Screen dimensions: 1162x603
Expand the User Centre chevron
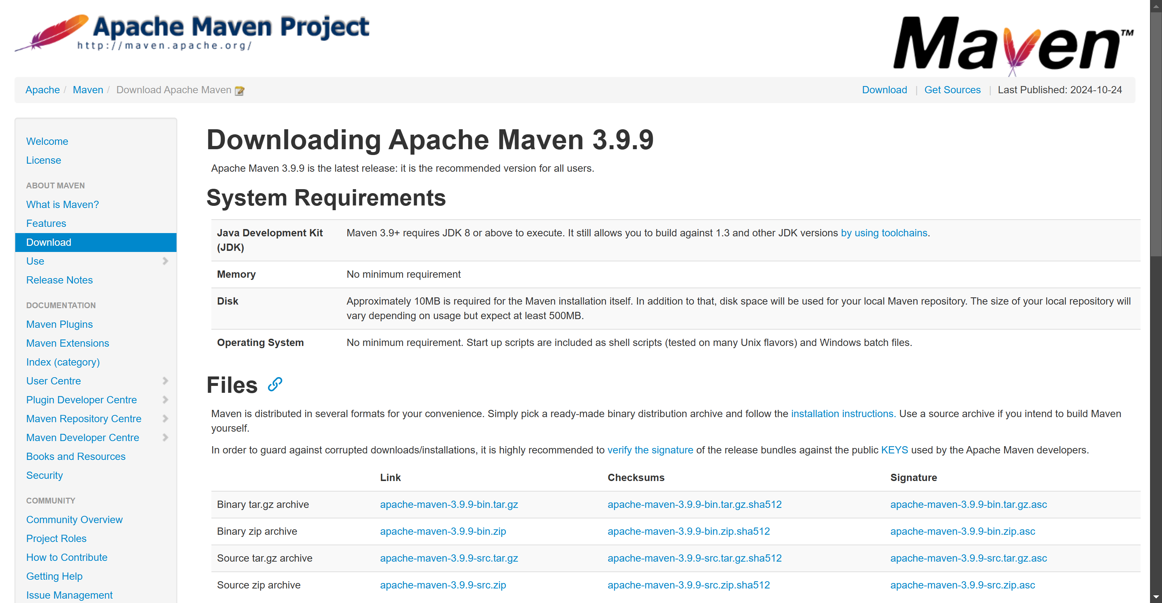coord(165,381)
